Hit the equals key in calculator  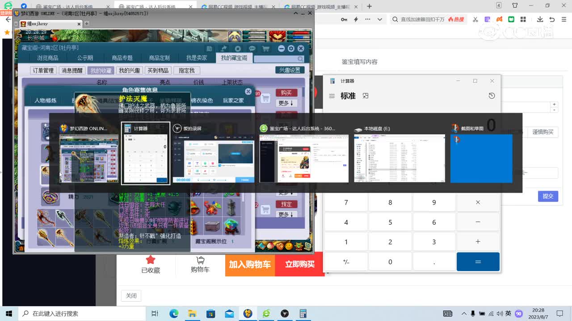click(x=478, y=262)
